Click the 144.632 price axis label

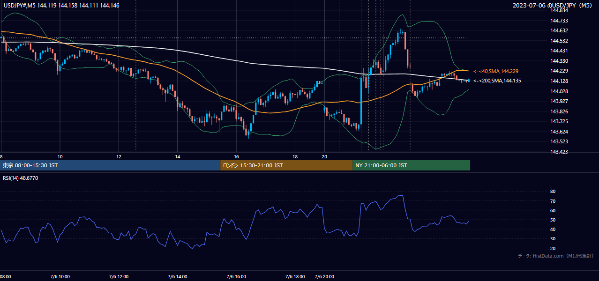(x=560, y=30)
